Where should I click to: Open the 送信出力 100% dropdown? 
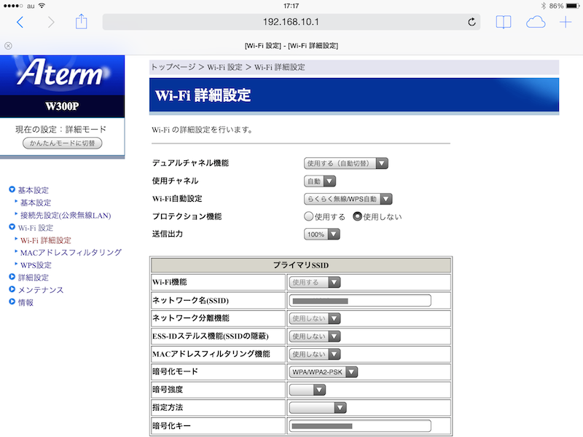click(322, 235)
